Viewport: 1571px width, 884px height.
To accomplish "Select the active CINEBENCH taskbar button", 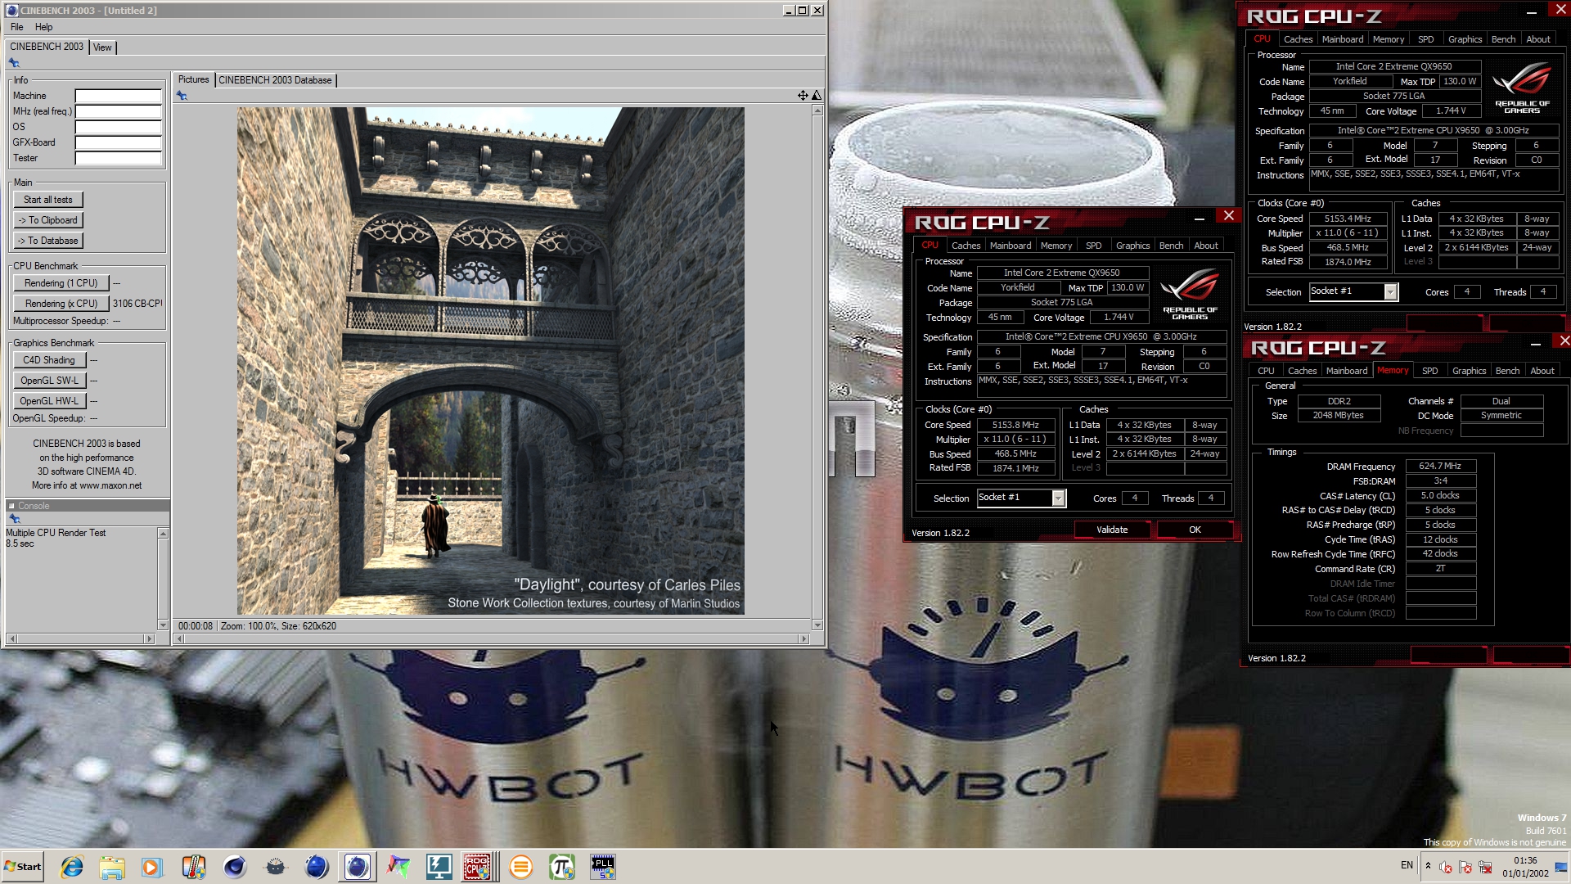I will (x=358, y=867).
